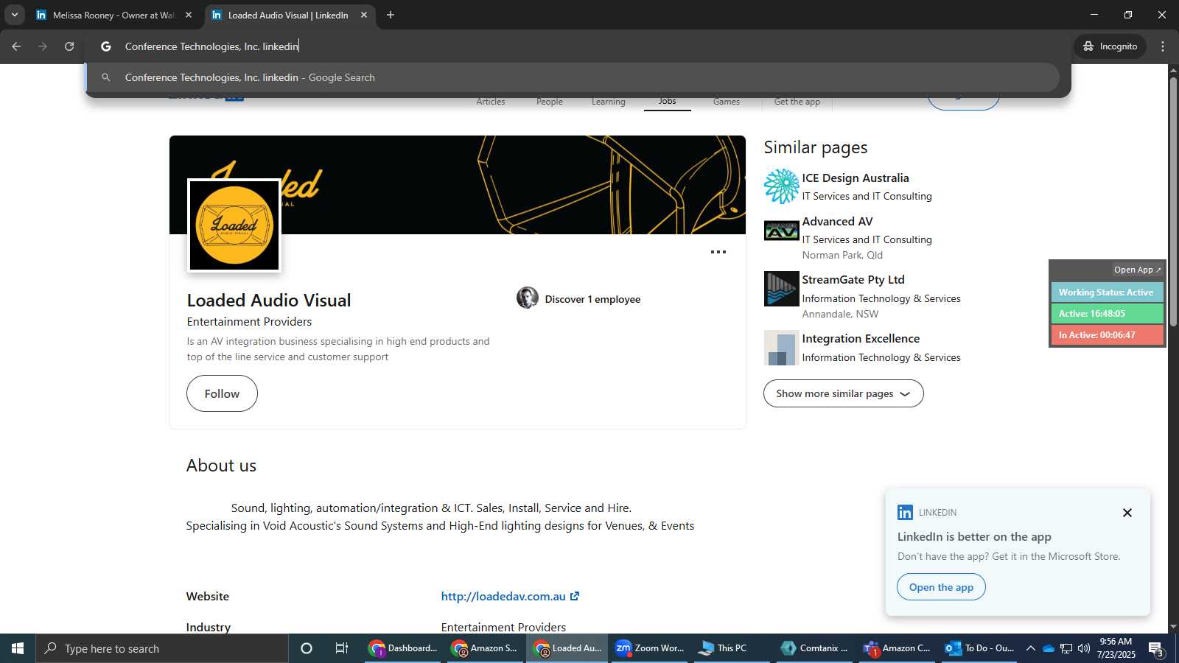Click the StreamGate logo icon
The height and width of the screenshot is (663, 1179).
coord(782,289)
